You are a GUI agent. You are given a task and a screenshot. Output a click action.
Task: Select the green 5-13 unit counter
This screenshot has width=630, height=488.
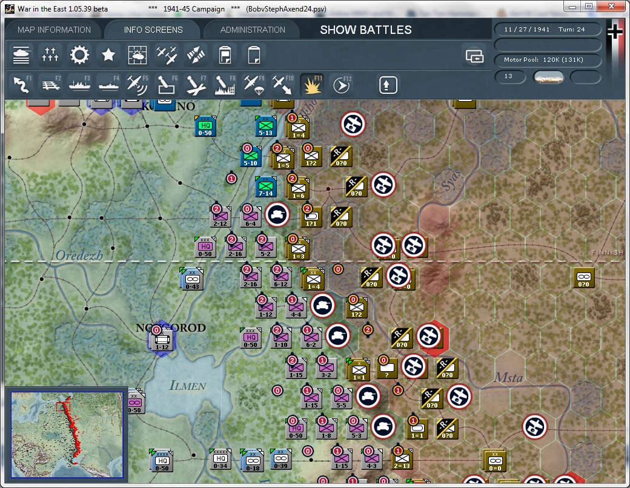coord(265,127)
